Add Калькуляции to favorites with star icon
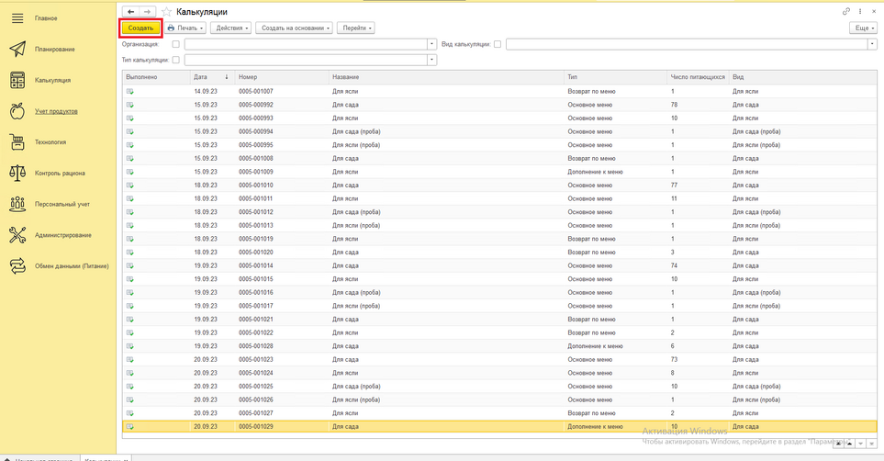 click(167, 12)
